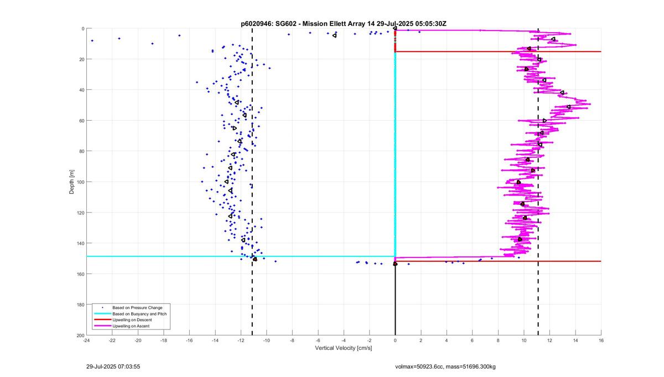Click the timestamp '29-Jul-2025 07:03:55' below the plot
The image size is (664, 377).
pyautogui.click(x=113, y=366)
